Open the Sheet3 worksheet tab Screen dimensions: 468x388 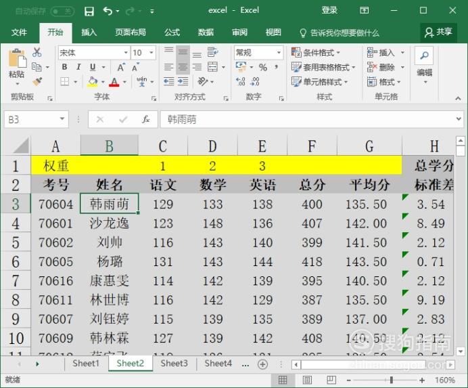point(174,364)
